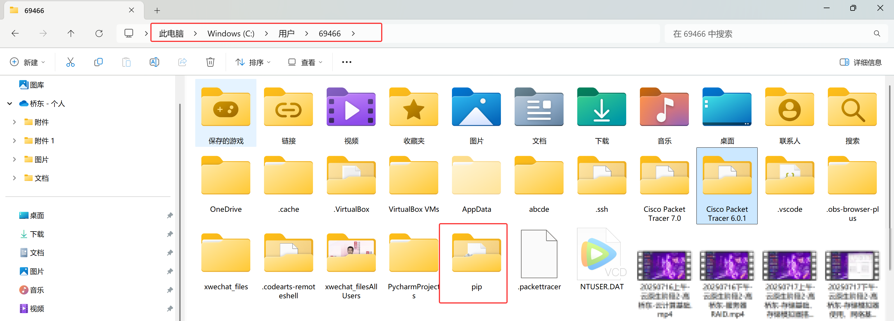
Task: Click the Cut scissors icon in toolbar
Action: pyautogui.click(x=71, y=62)
